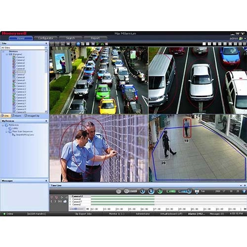The width and height of the screenshot is (247, 247).
Task: Switch to the Viewer tab
Action: click(21, 38)
